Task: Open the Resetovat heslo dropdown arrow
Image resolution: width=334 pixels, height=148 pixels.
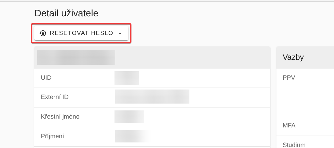Action: pyautogui.click(x=120, y=33)
